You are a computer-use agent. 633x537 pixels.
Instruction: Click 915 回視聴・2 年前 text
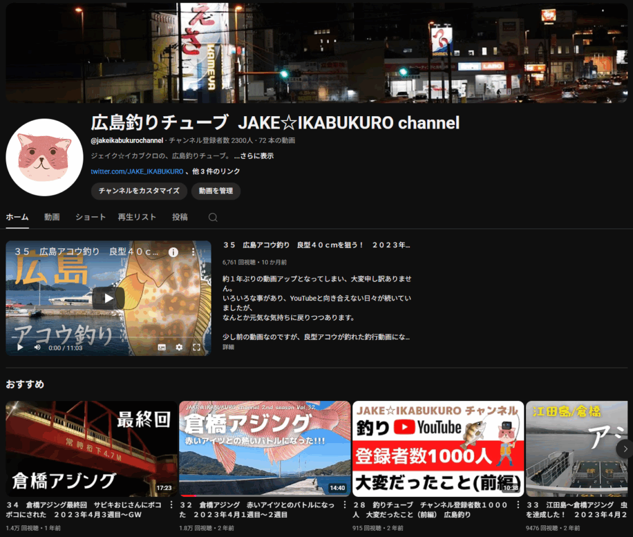pos(378,528)
